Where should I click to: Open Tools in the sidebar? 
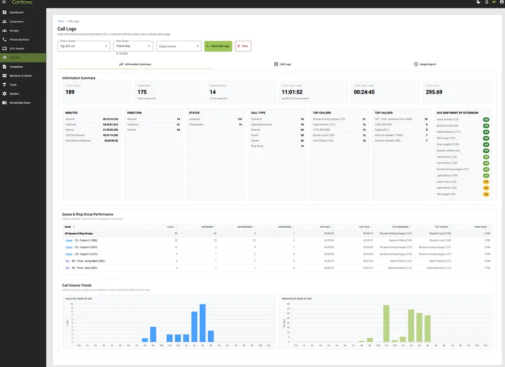click(23, 85)
